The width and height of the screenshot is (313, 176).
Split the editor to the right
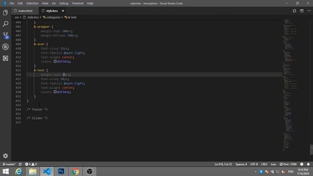coord(302,11)
